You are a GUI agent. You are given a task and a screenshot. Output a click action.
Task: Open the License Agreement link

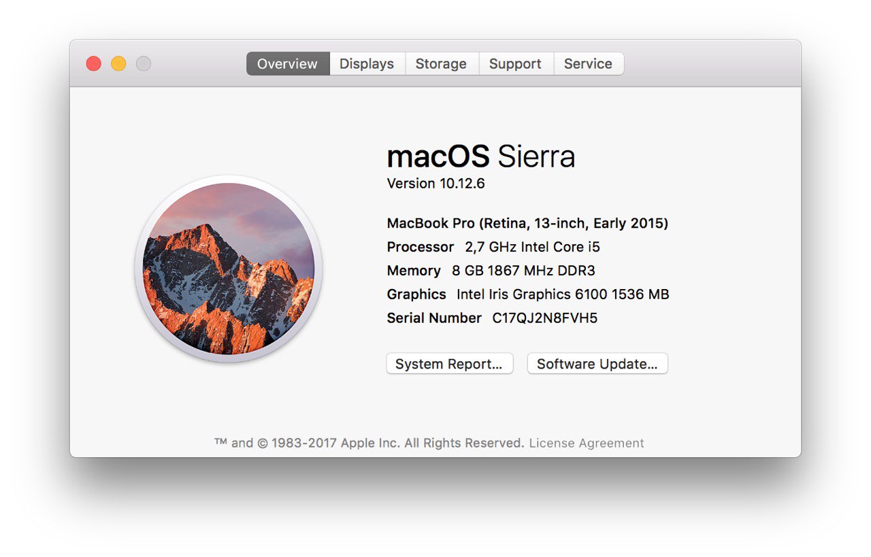coord(586,443)
